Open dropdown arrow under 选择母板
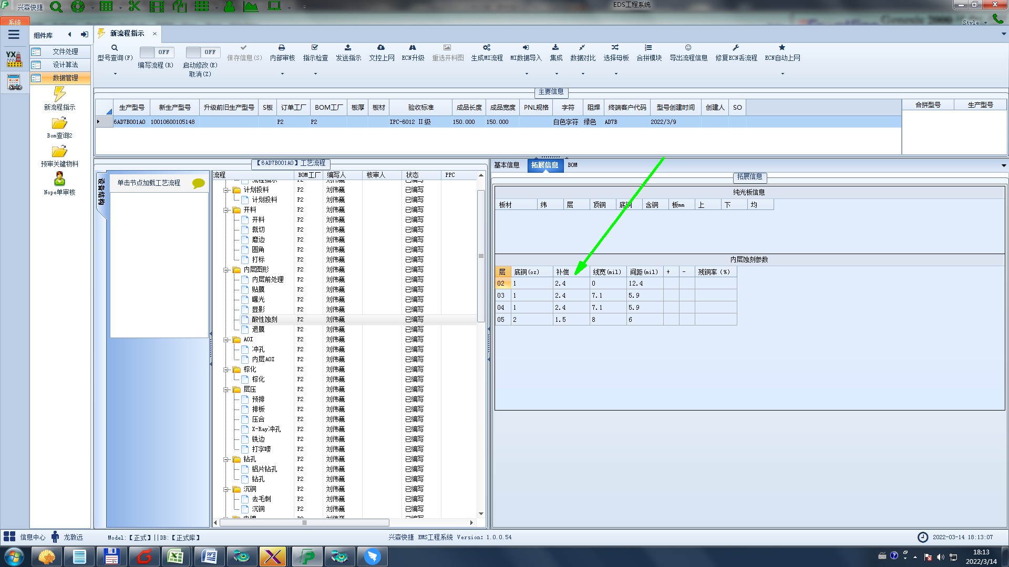Viewport: 1009px width, 567px height. [616, 74]
